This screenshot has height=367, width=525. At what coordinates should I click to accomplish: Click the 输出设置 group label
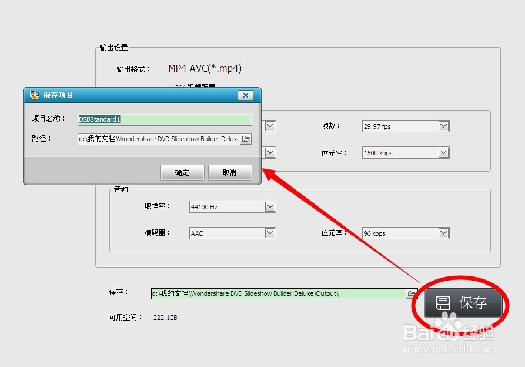(x=114, y=48)
